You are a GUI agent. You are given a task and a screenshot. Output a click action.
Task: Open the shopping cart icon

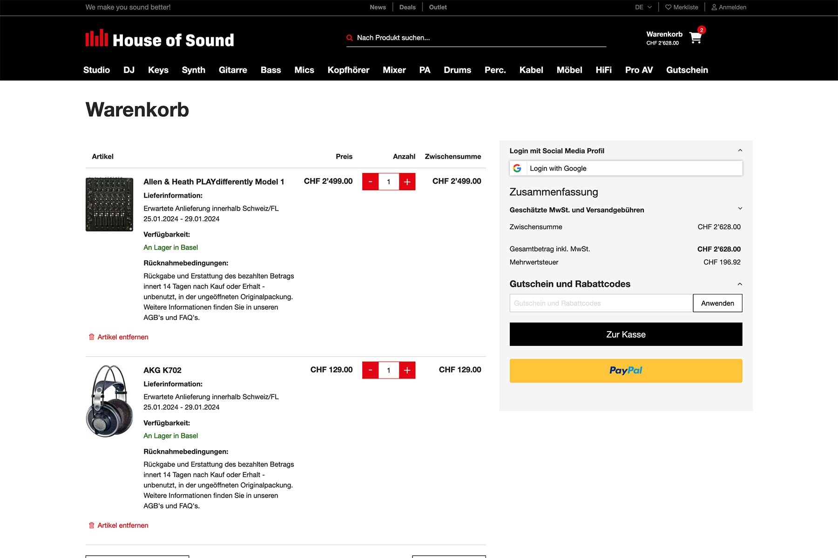[696, 38]
